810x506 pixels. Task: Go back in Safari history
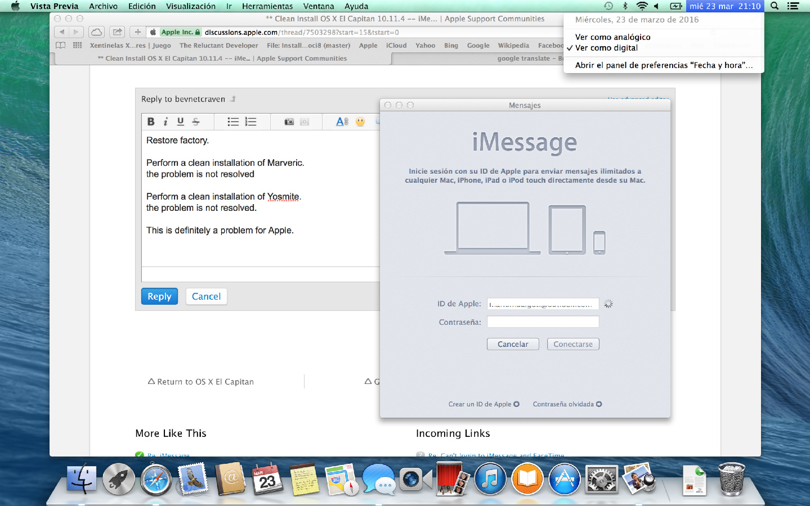pos(62,32)
